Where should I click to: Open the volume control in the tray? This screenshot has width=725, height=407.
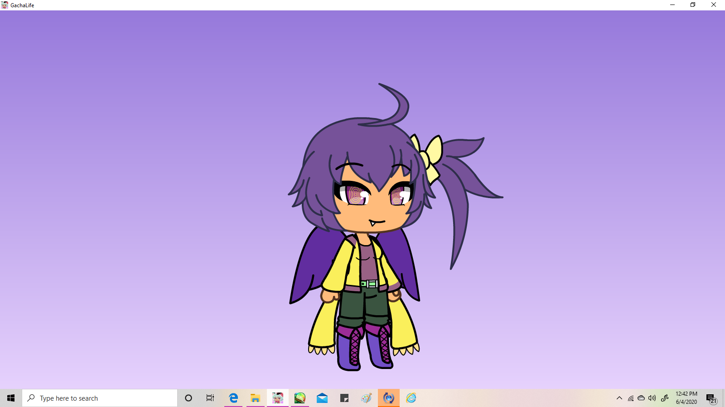(652, 398)
